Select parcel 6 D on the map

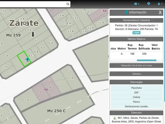[51, 43]
